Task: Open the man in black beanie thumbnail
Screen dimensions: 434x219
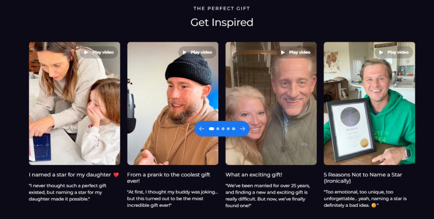Action: tap(173, 104)
